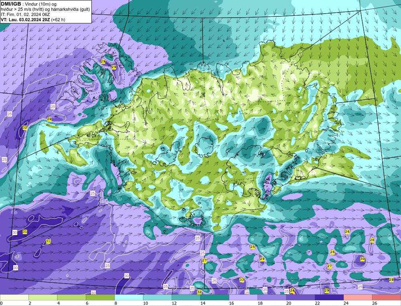Click the yellow '34' peak gust label
The height and width of the screenshot is (306, 401).
point(292,290)
